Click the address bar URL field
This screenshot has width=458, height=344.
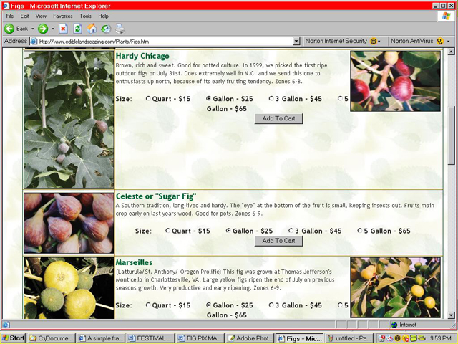coord(165,42)
